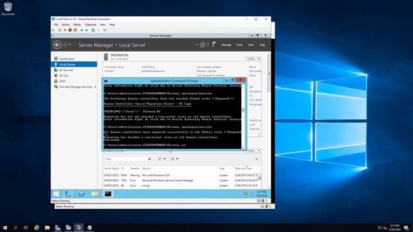Open the TASKS dropdown in Properties section
Viewport: 413px width, 232px height.
253,59
